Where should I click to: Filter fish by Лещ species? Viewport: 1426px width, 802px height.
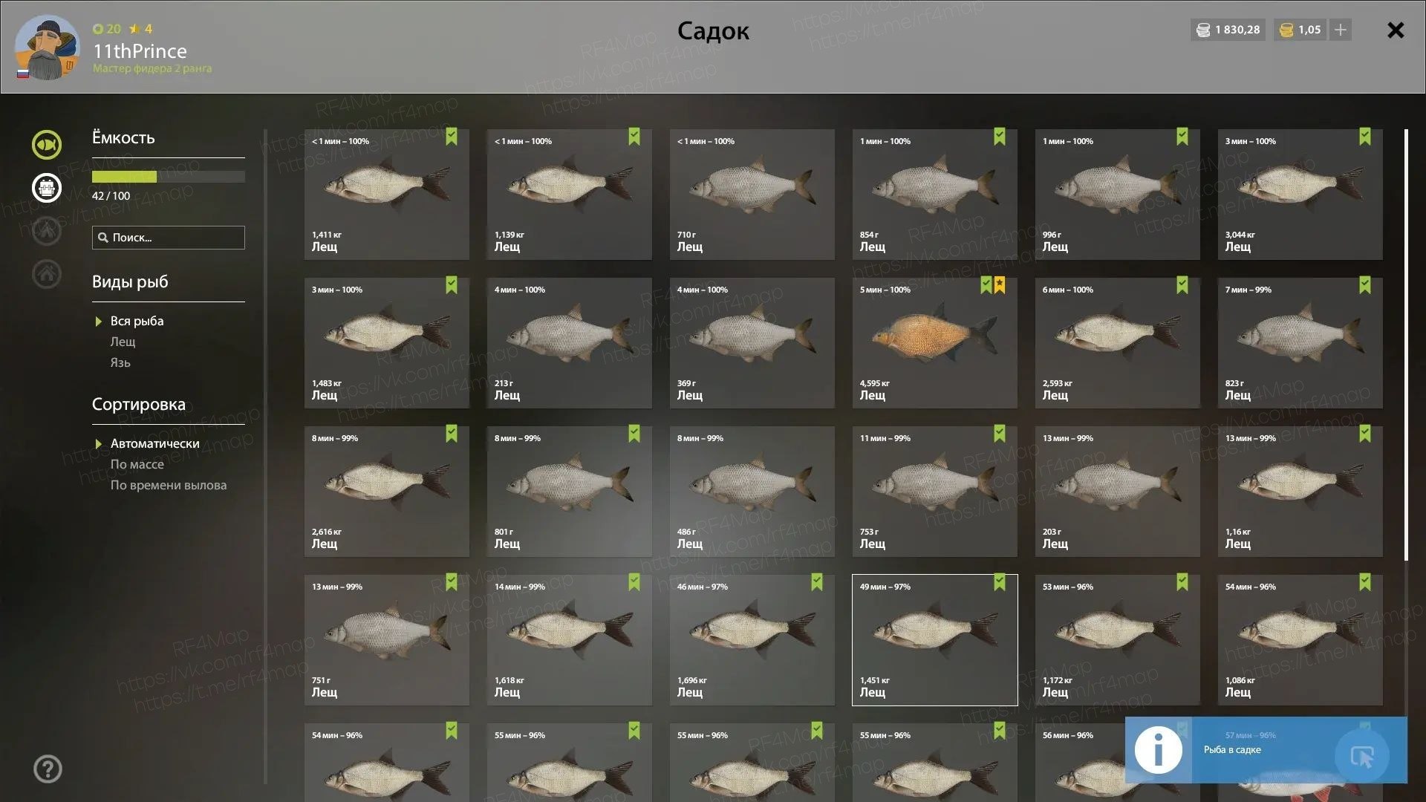[123, 342]
